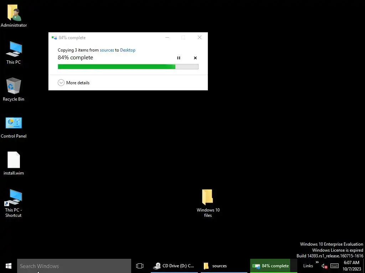Switch to CD Drive (D:) taskbar window
The width and height of the screenshot is (365, 273).
[x=174, y=266]
